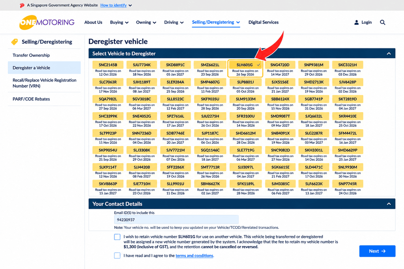Select vehicle SNC2145B
404x269 pixels.
[x=108, y=65]
